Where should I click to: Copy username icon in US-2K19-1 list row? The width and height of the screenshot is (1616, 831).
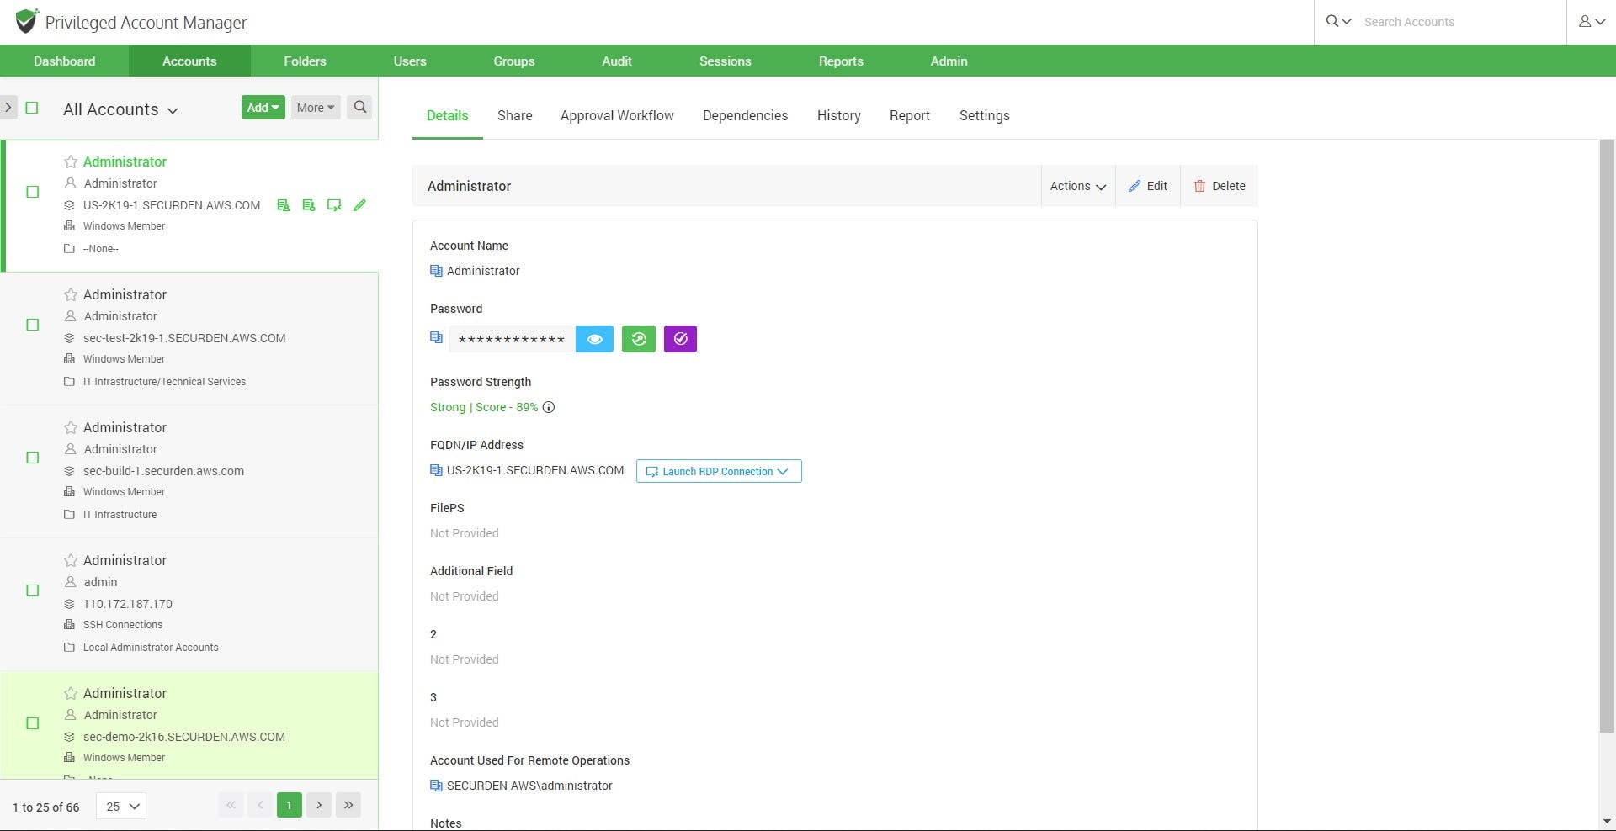coord(284,205)
